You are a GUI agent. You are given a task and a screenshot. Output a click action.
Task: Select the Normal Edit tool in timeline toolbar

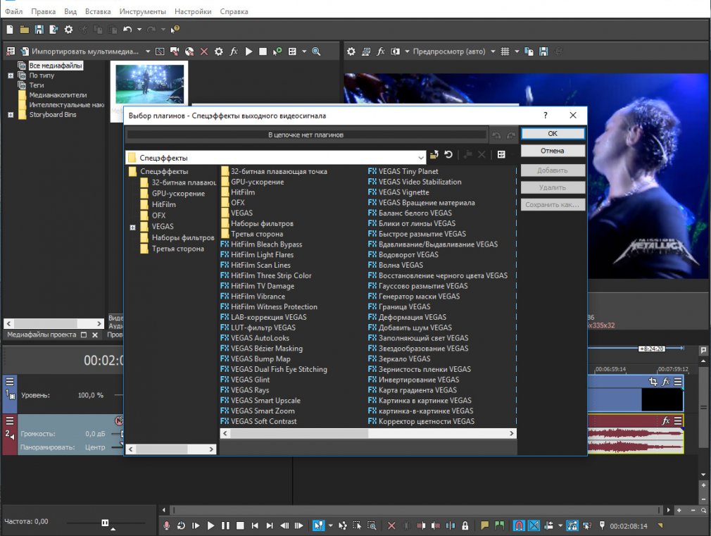coord(318,525)
